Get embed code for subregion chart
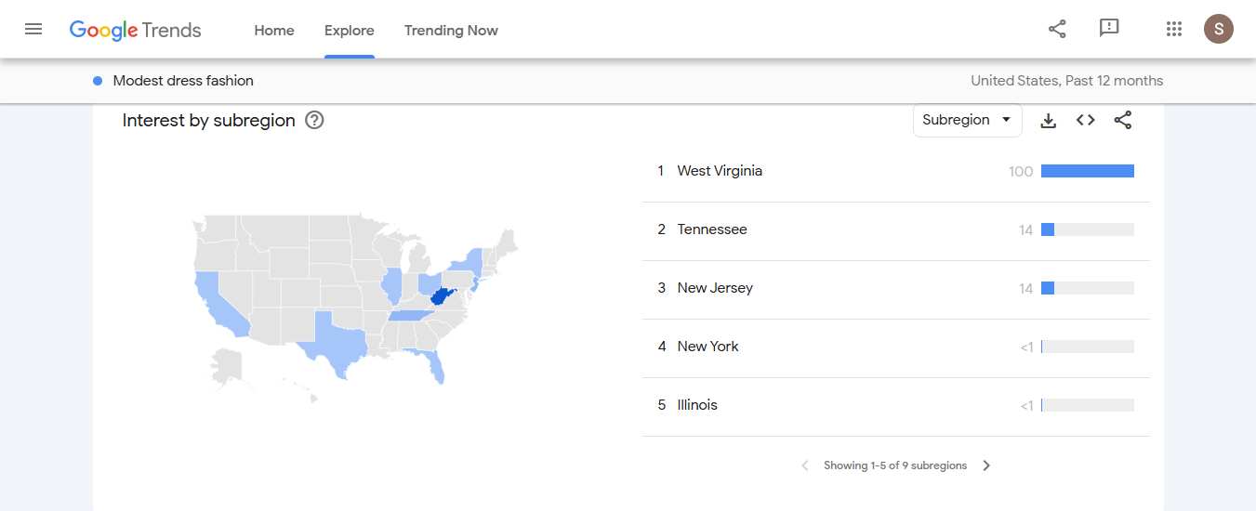1256x511 pixels. point(1086,120)
